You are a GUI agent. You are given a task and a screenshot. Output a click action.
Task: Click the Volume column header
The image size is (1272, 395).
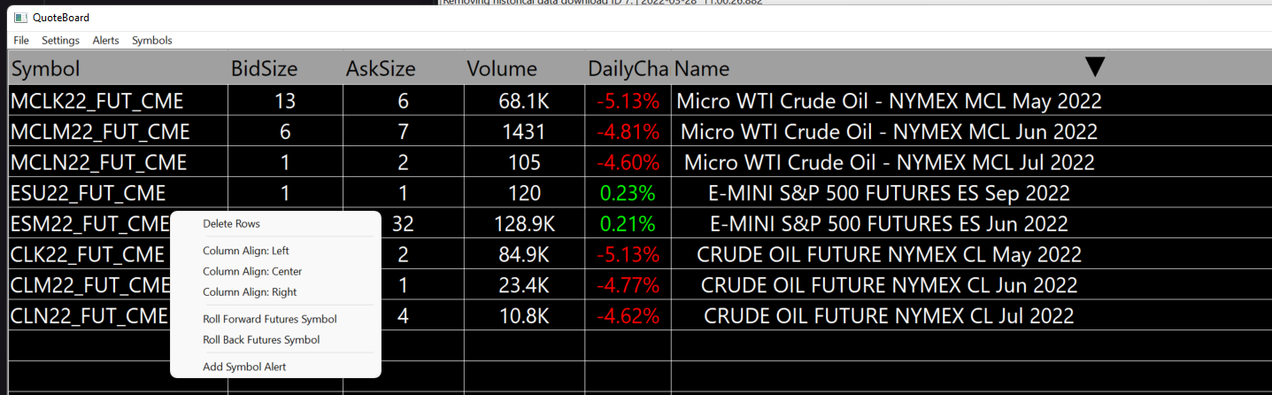[502, 69]
